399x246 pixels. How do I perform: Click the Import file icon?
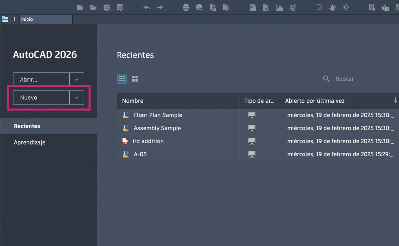click(253, 8)
